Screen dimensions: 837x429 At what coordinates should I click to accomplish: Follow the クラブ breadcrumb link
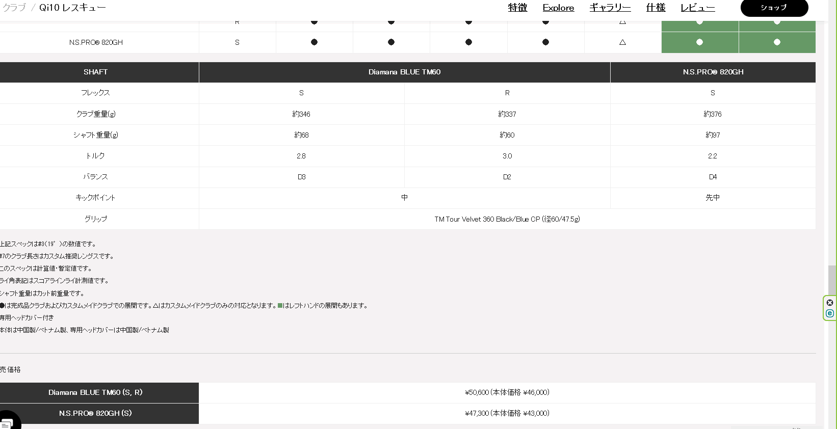pos(14,8)
